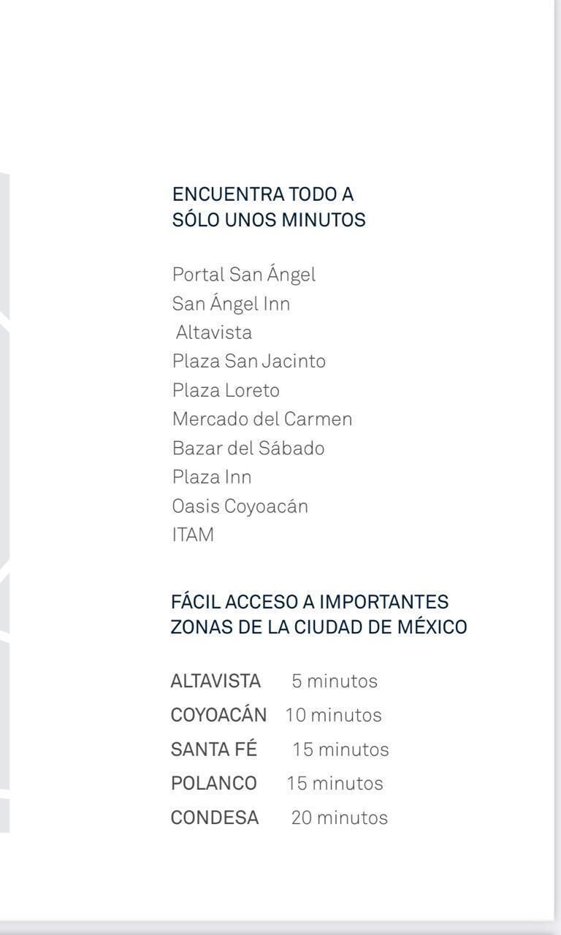Select the 'Bazar del Sábado' entry
The height and width of the screenshot is (935, 561).
coord(248,448)
